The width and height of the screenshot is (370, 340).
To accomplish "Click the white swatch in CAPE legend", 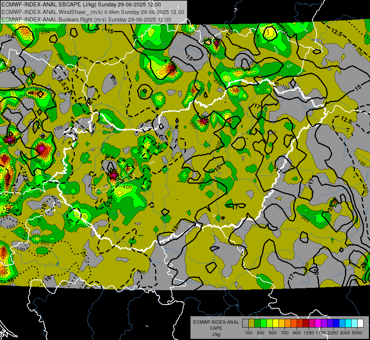I will (x=361, y=323).
